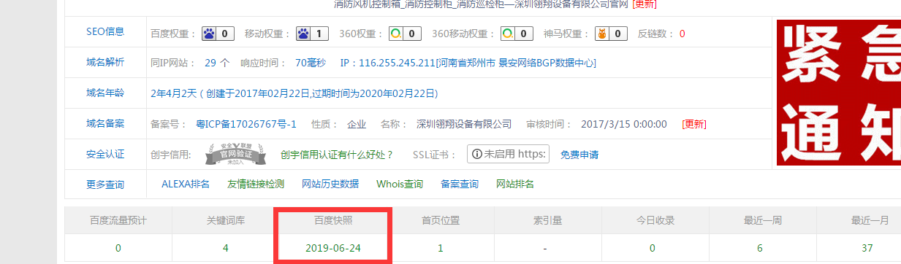Click the 首页位置 column header
Screen dimensions: 901x264
pos(441,220)
